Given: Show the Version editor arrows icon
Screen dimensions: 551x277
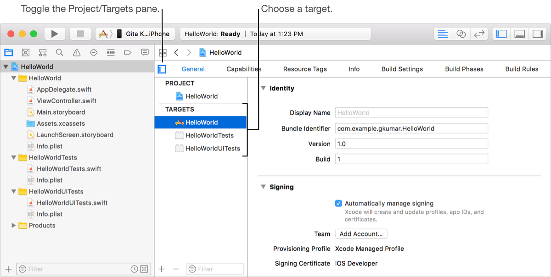Looking at the screenshot, I should (479, 33).
